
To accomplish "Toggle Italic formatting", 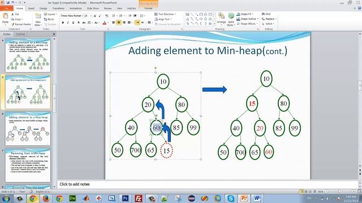I will (x=68, y=23).
